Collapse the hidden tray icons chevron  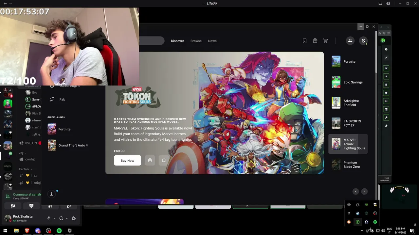click(x=362, y=231)
